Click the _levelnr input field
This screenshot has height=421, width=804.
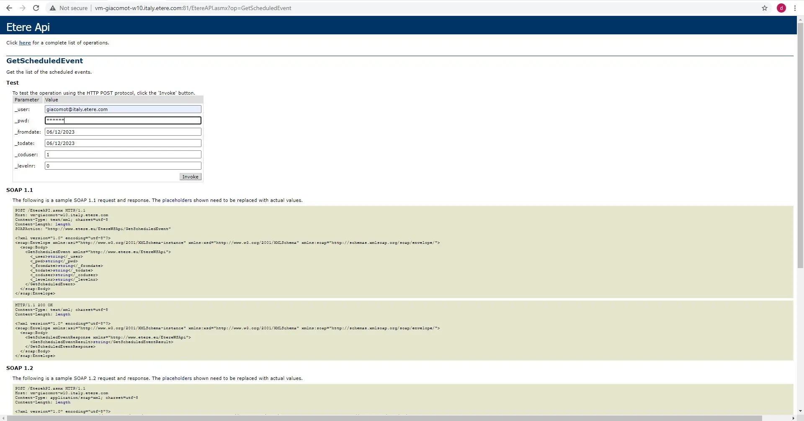123,166
